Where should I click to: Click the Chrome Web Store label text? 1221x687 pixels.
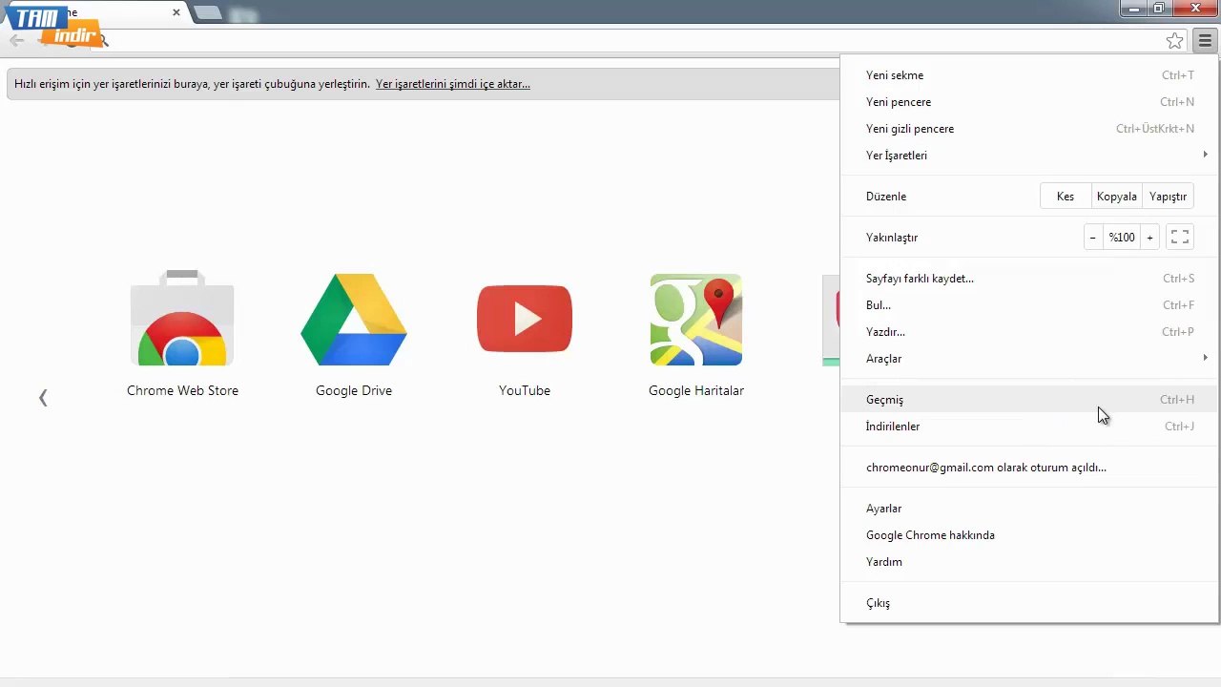coord(182,390)
